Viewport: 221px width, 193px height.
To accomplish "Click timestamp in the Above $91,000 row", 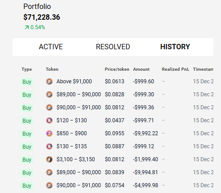I will [x=203, y=81].
